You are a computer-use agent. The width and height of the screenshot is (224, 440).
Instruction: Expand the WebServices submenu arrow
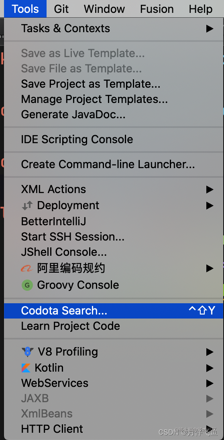(210, 383)
